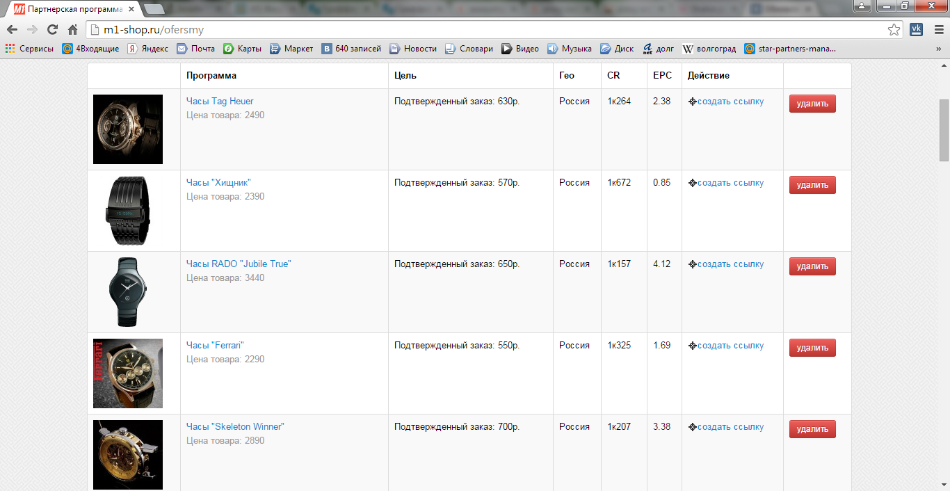
Task: Click the Гео column header
Action: [x=567, y=75]
